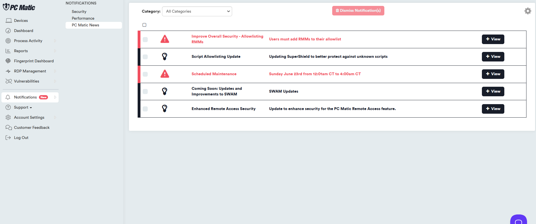Viewport: 536px width, 224px height.
Task: Expand the Process Activity submenu arrow
Action: coord(55,41)
